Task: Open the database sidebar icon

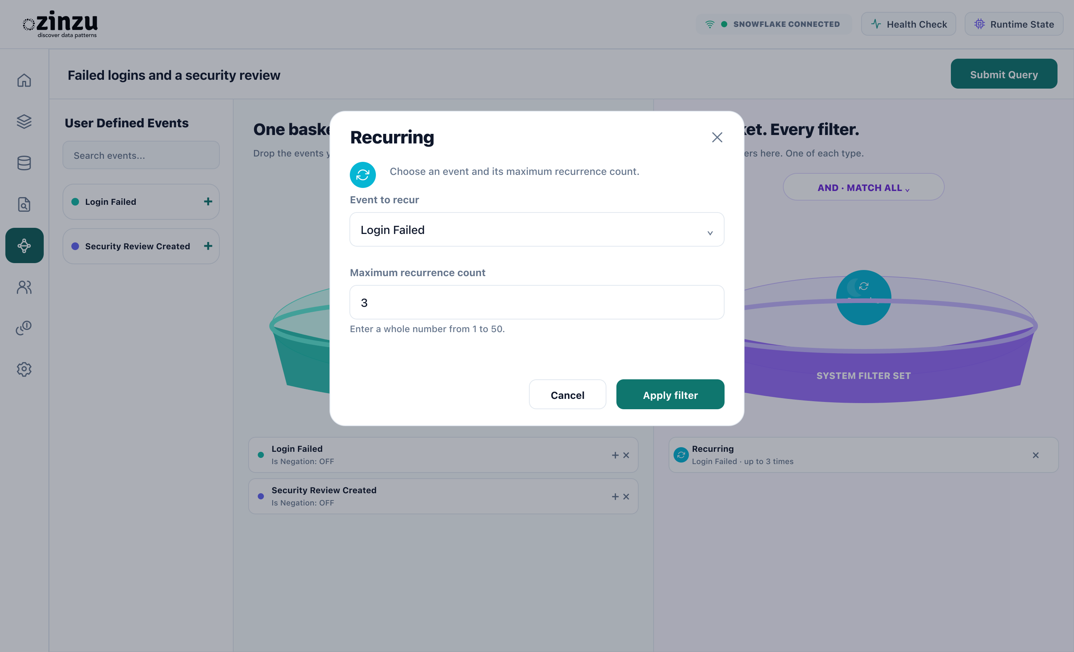Action: click(24, 163)
